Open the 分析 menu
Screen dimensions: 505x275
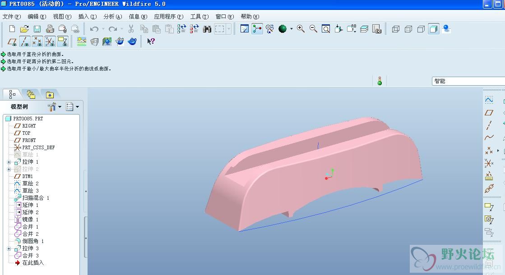[x=113, y=16]
